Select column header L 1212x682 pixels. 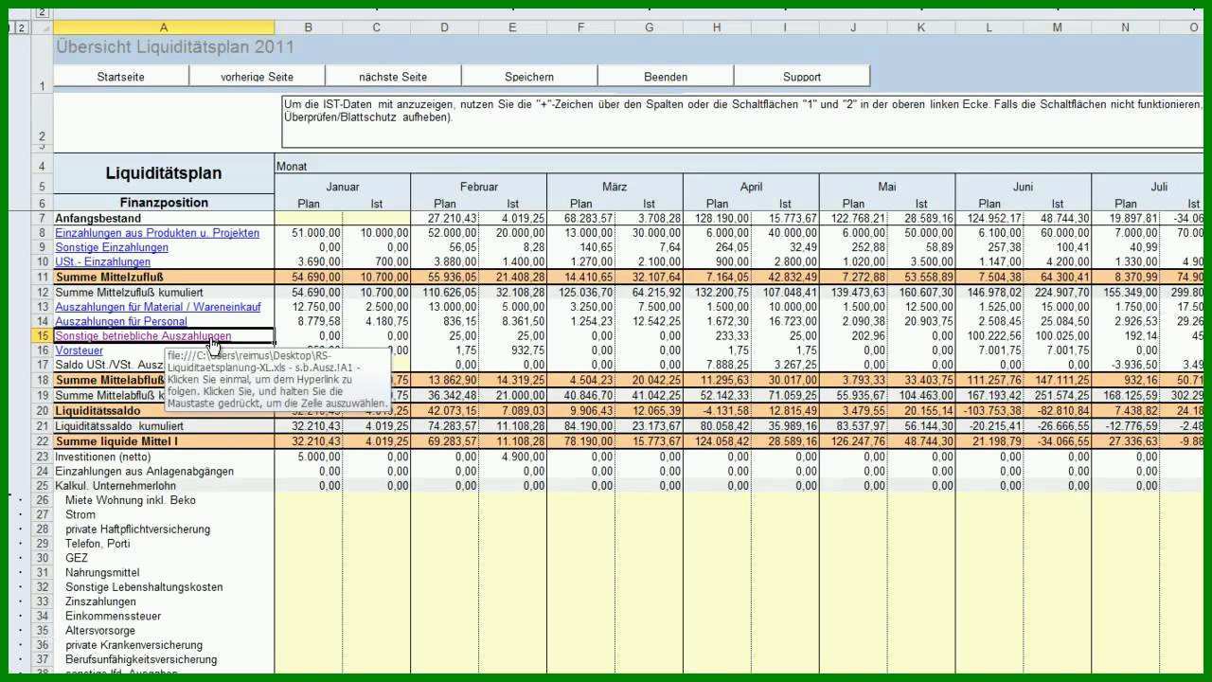click(989, 28)
